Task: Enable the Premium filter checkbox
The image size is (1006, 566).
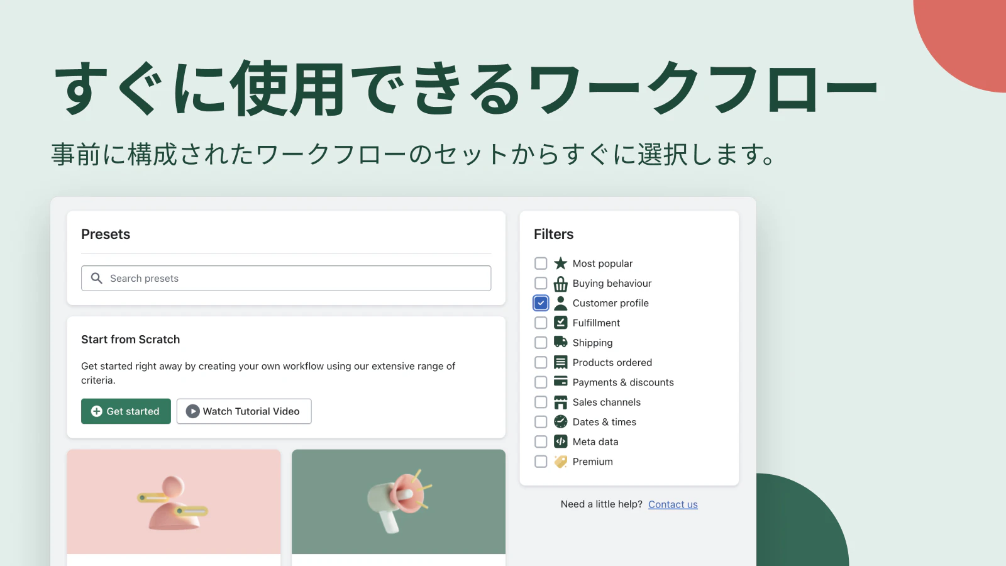Action: pyautogui.click(x=540, y=461)
